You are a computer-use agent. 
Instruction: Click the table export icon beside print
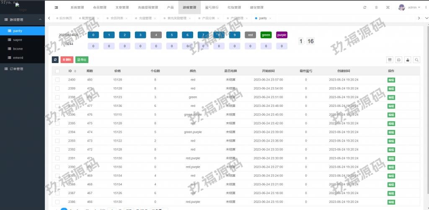tap(408, 60)
